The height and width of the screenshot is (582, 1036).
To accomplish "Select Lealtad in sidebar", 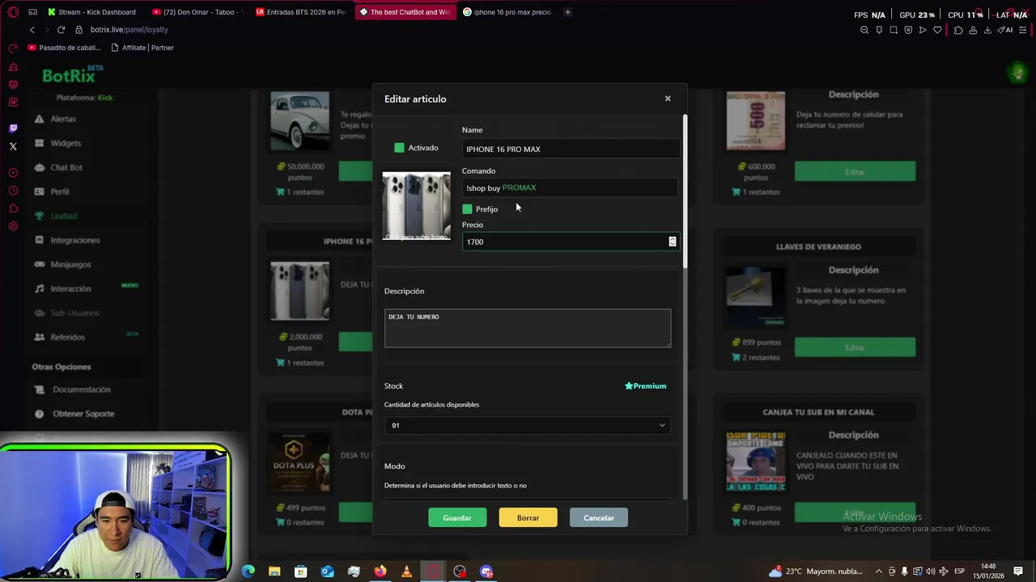I will (x=64, y=216).
